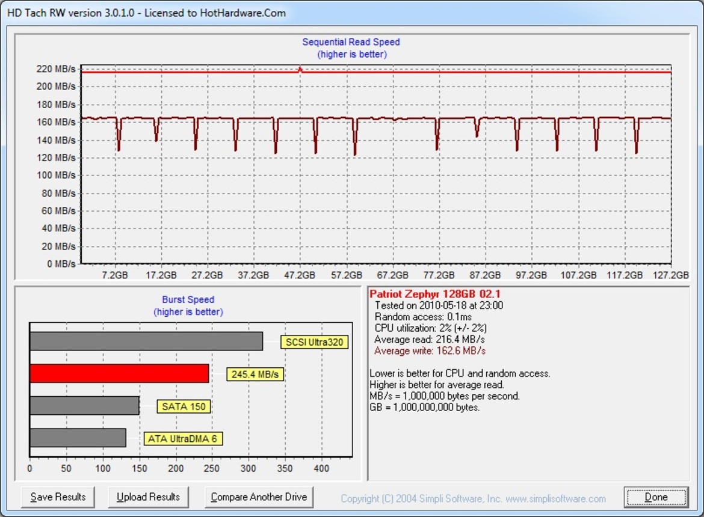Click the red peak marker arrow near 220 MB/s
Image resolution: width=704 pixels, height=517 pixels.
pyautogui.click(x=299, y=70)
